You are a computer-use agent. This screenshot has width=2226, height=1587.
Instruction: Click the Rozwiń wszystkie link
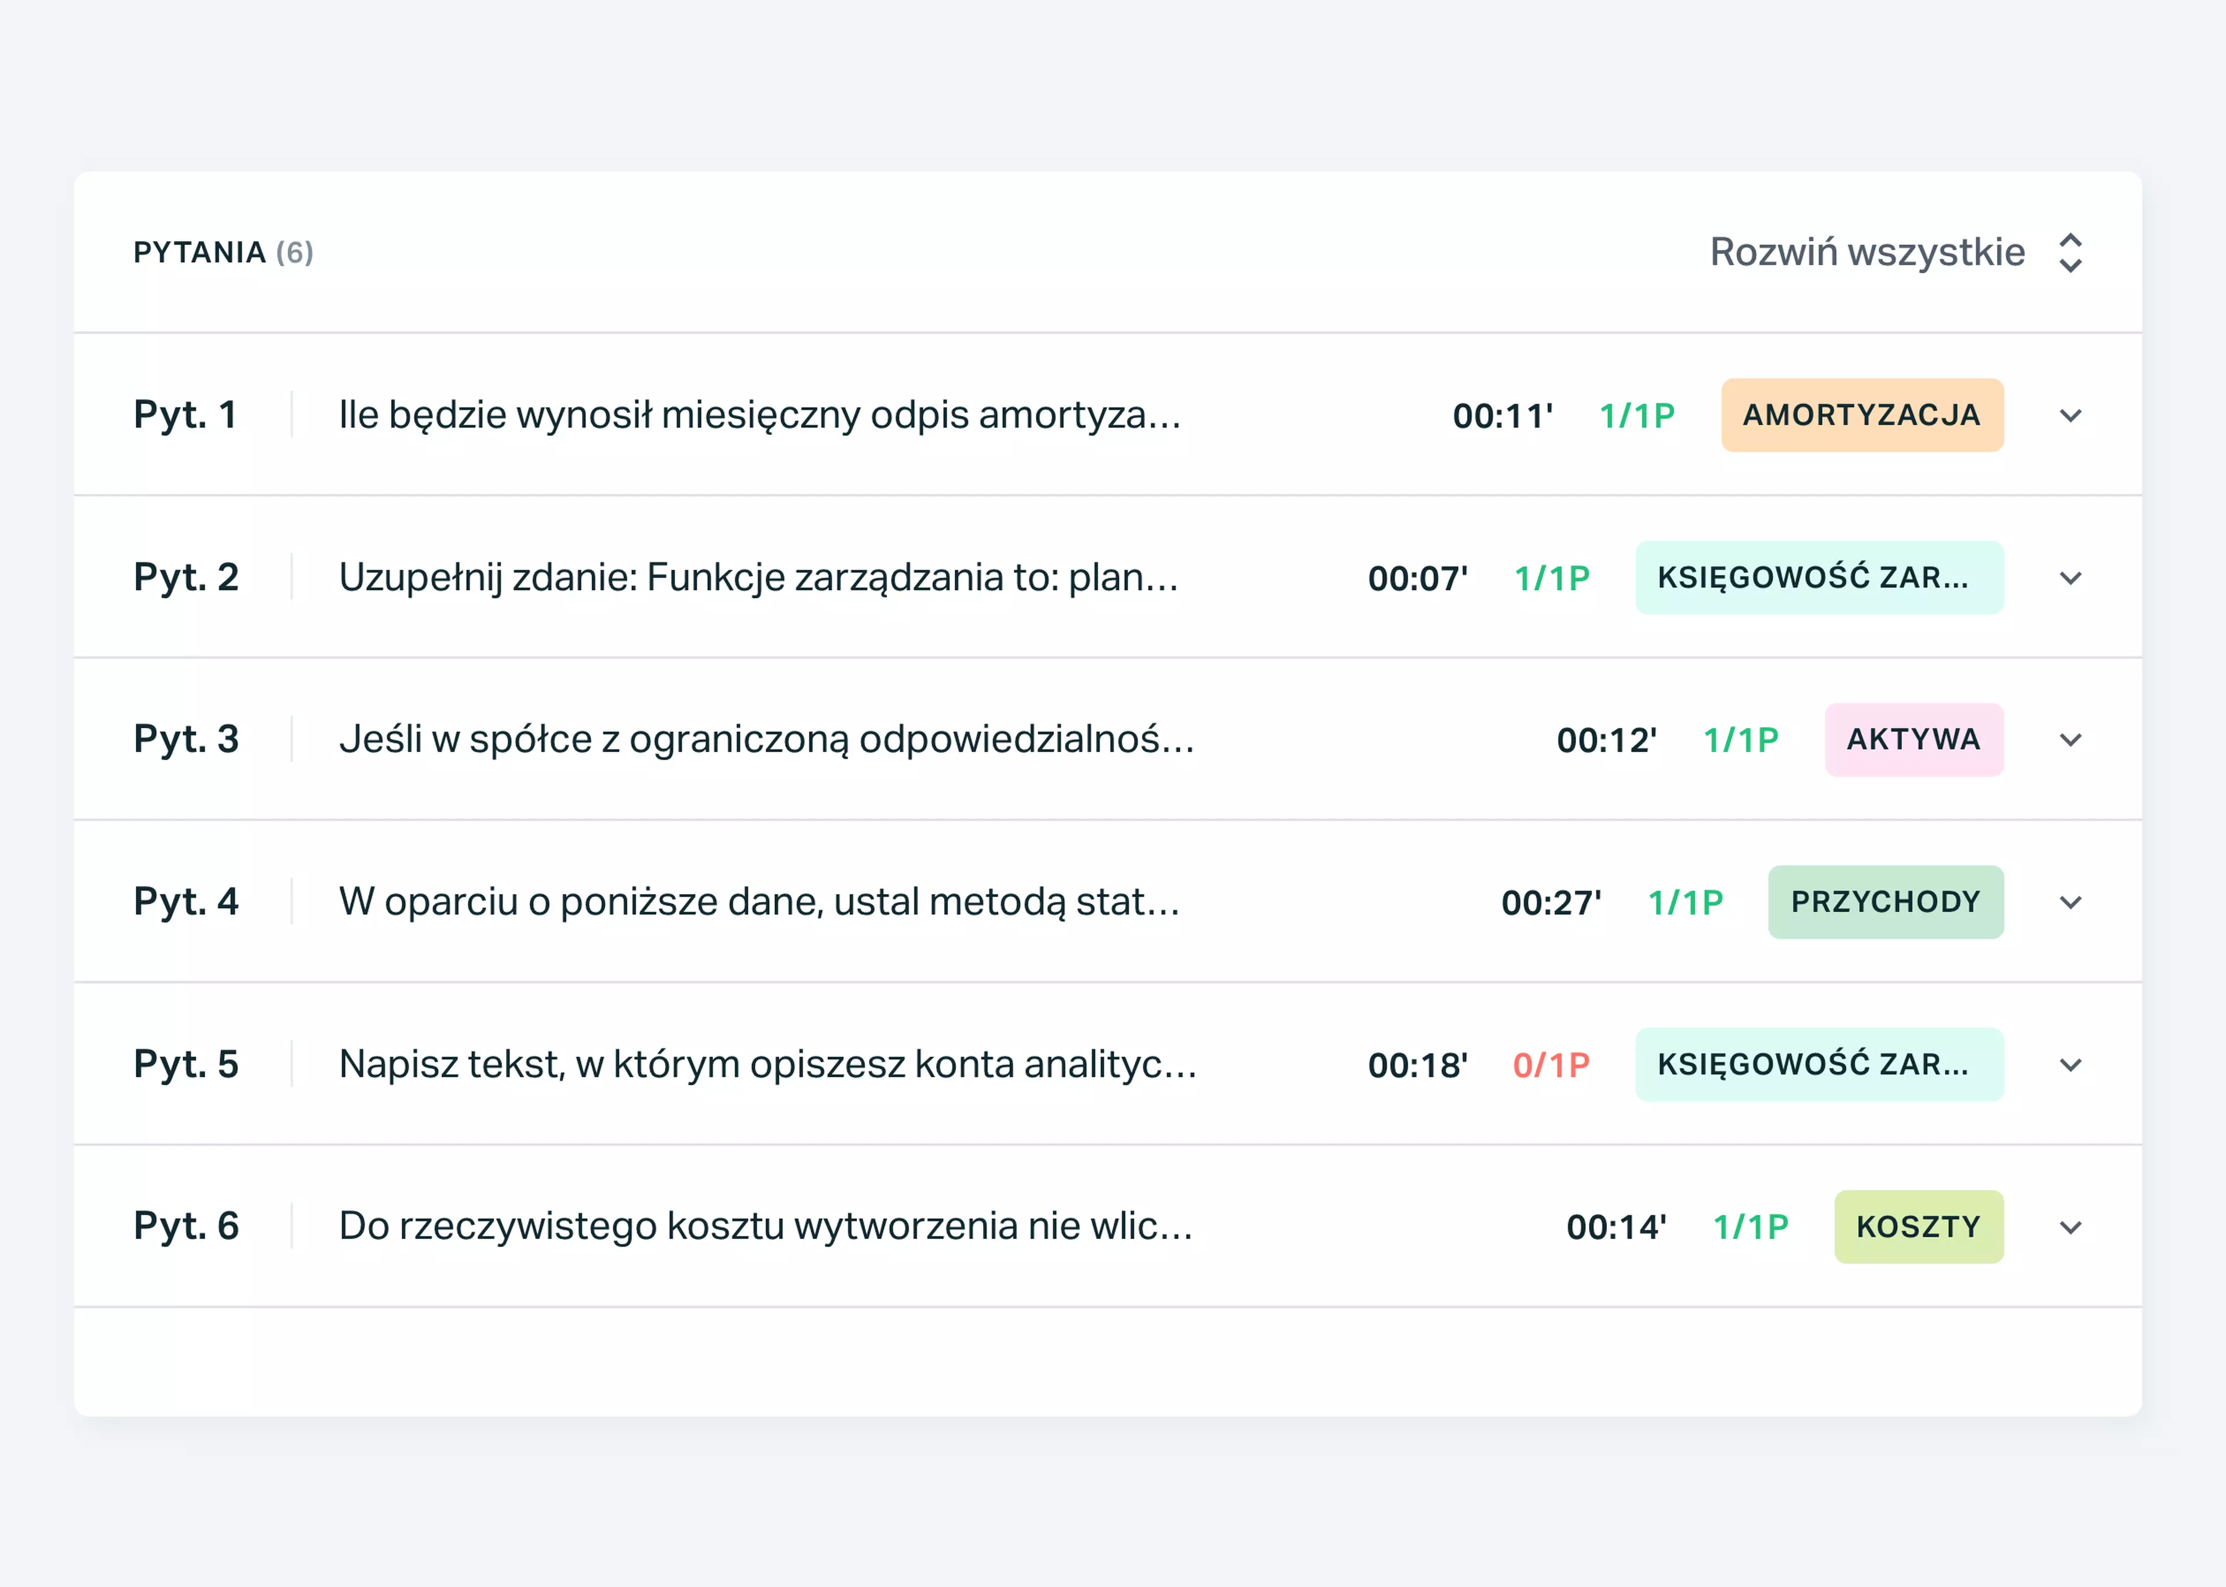coord(1867,252)
